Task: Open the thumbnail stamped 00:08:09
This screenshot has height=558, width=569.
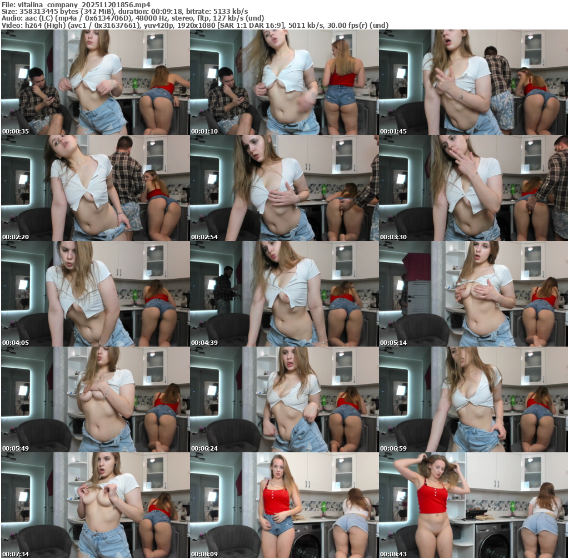Action: (x=284, y=505)
